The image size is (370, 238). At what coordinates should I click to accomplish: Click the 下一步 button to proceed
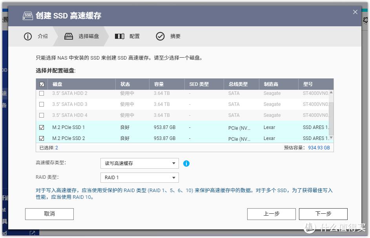[x=323, y=214]
